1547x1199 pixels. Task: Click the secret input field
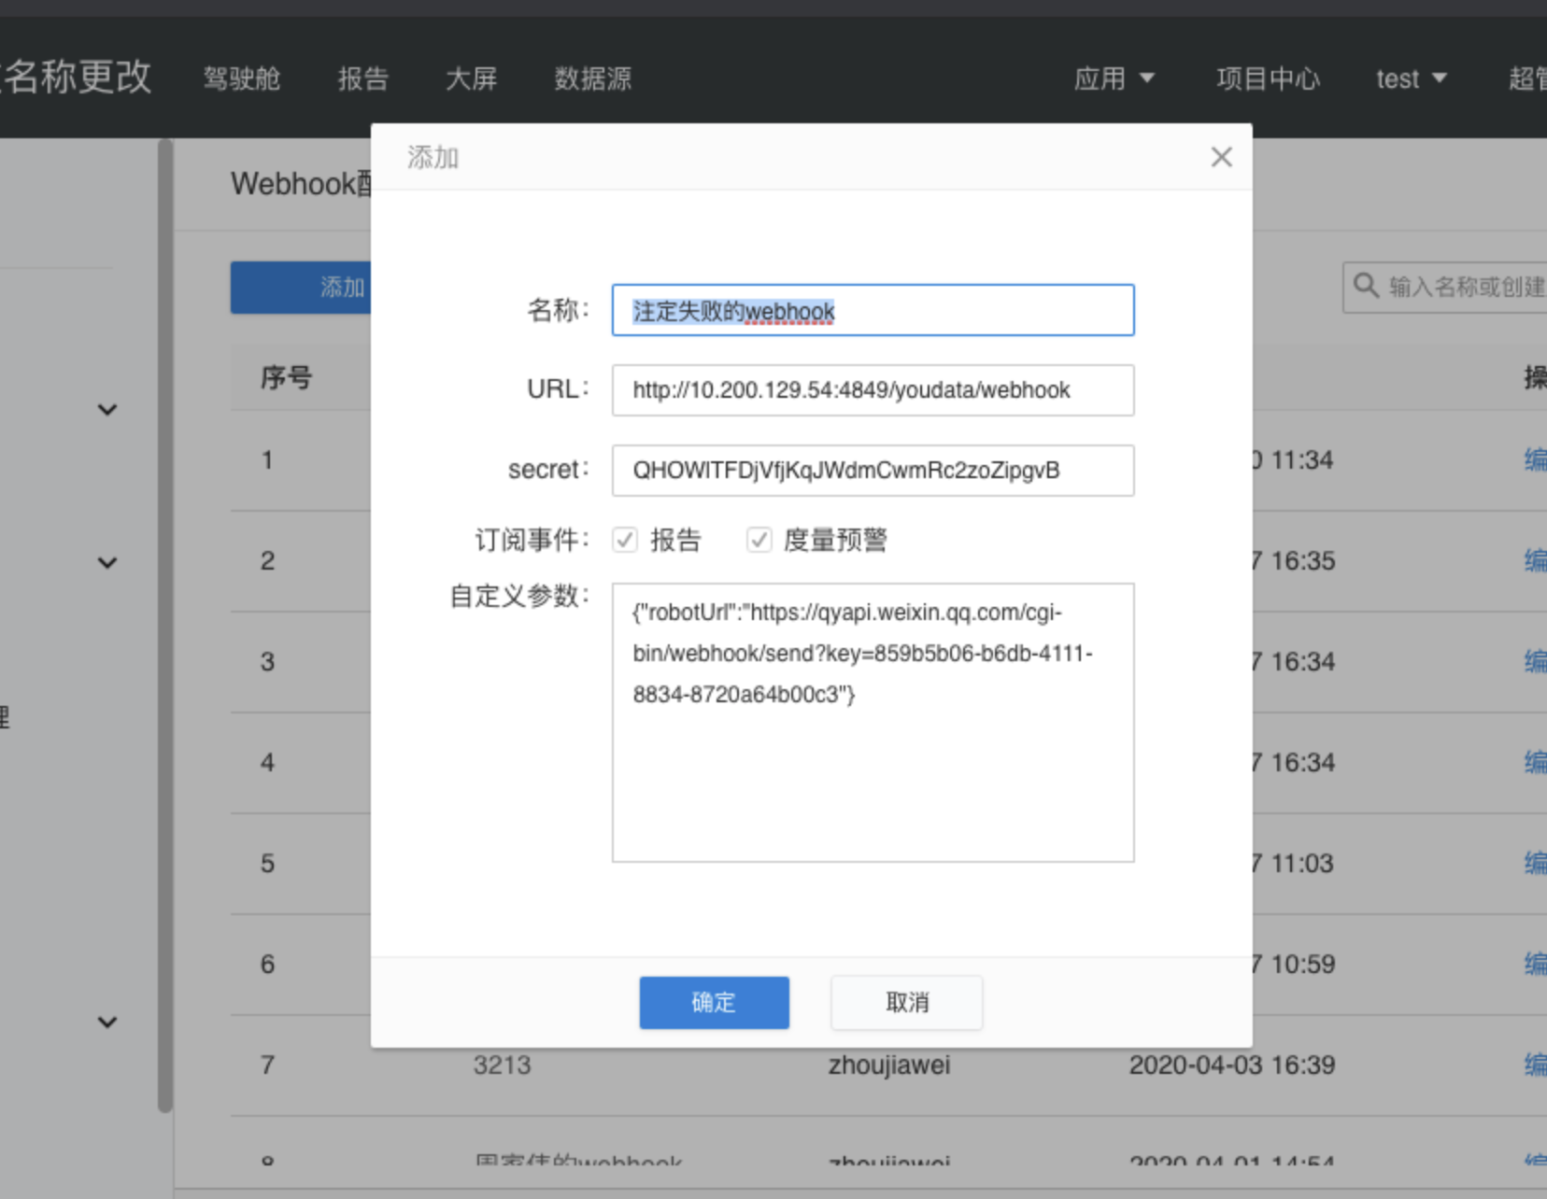click(873, 471)
